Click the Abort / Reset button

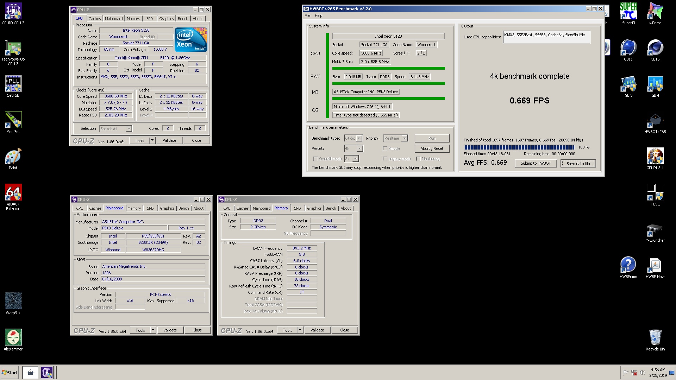point(432,148)
